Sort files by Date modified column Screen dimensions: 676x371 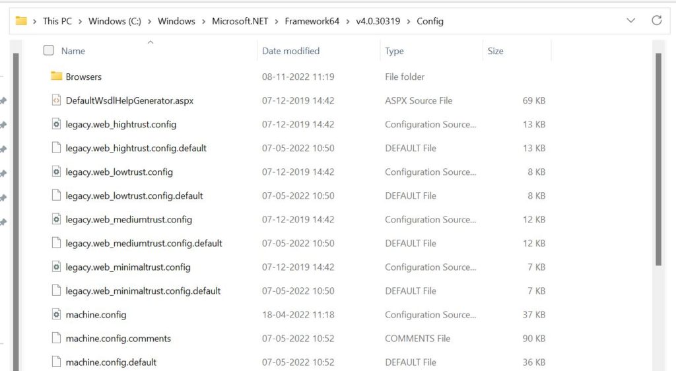pyautogui.click(x=290, y=51)
